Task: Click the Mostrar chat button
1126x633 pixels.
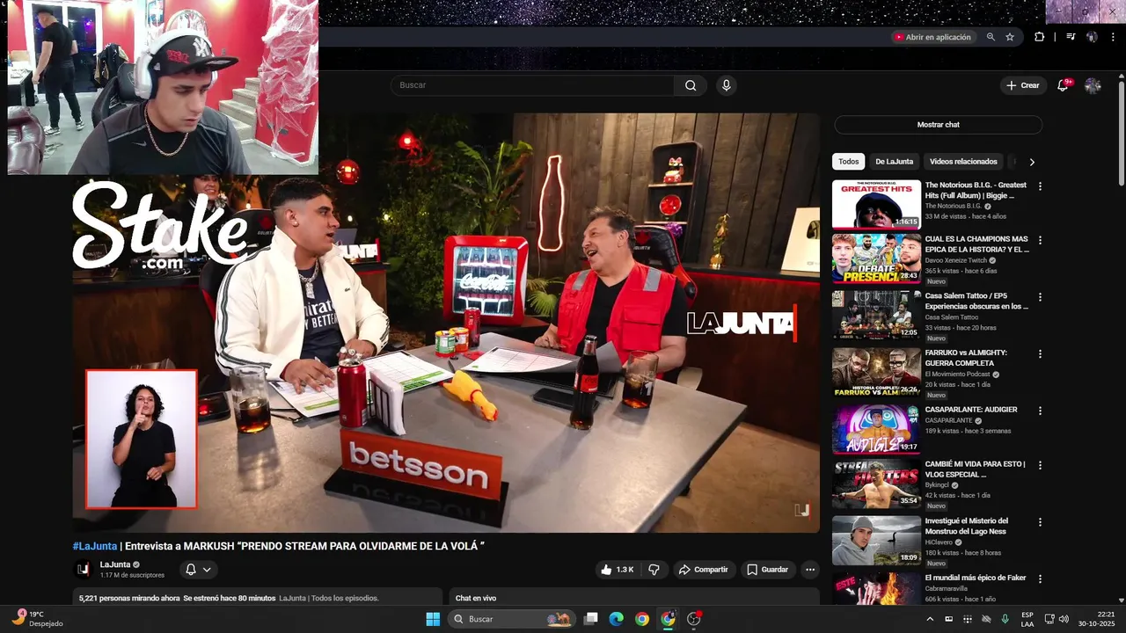Action: click(x=938, y=125)
